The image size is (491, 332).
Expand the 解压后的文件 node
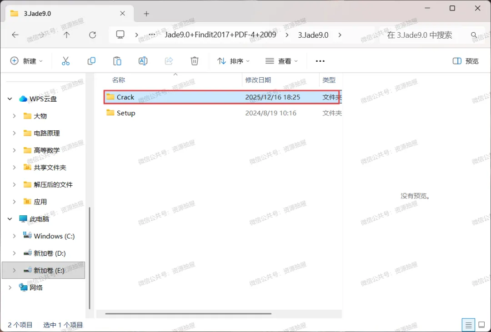(x=14, y=184)
